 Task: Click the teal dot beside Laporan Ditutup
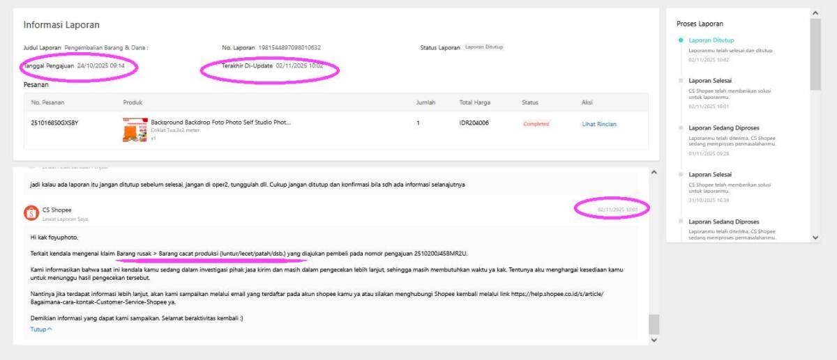click(x=681, y=40)
